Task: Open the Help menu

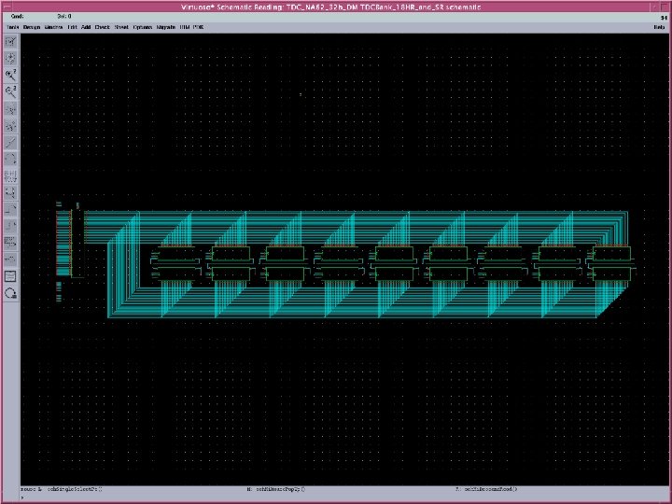Action: tap(659, 27)
